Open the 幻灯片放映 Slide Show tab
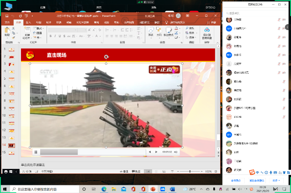 pos(83,22)
